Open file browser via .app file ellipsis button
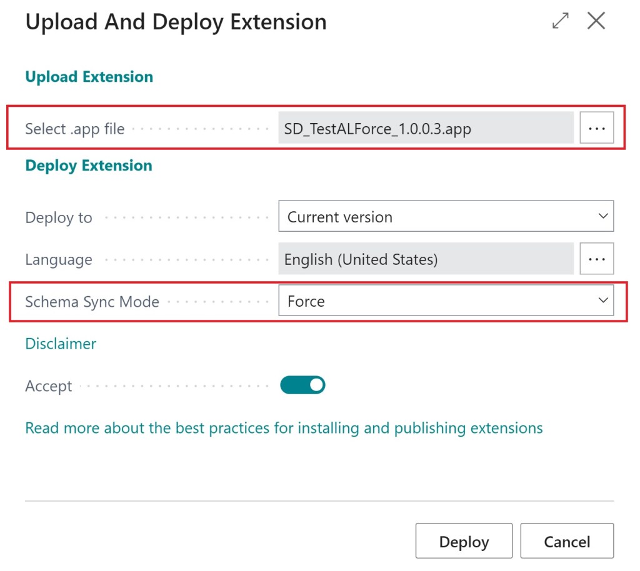 pos(596,128)
